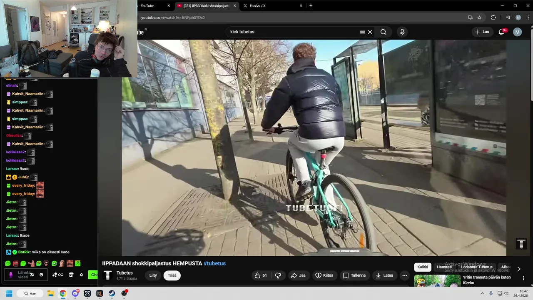
Task: Open the Tubetus channel avatar
Action: [108, 275]
